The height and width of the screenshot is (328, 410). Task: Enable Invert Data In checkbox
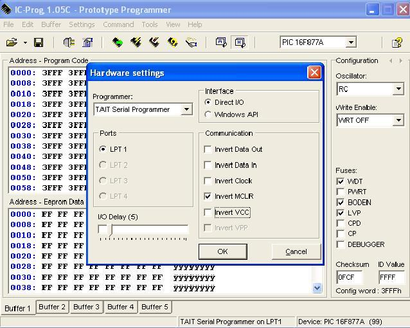[x=208, y=165]
